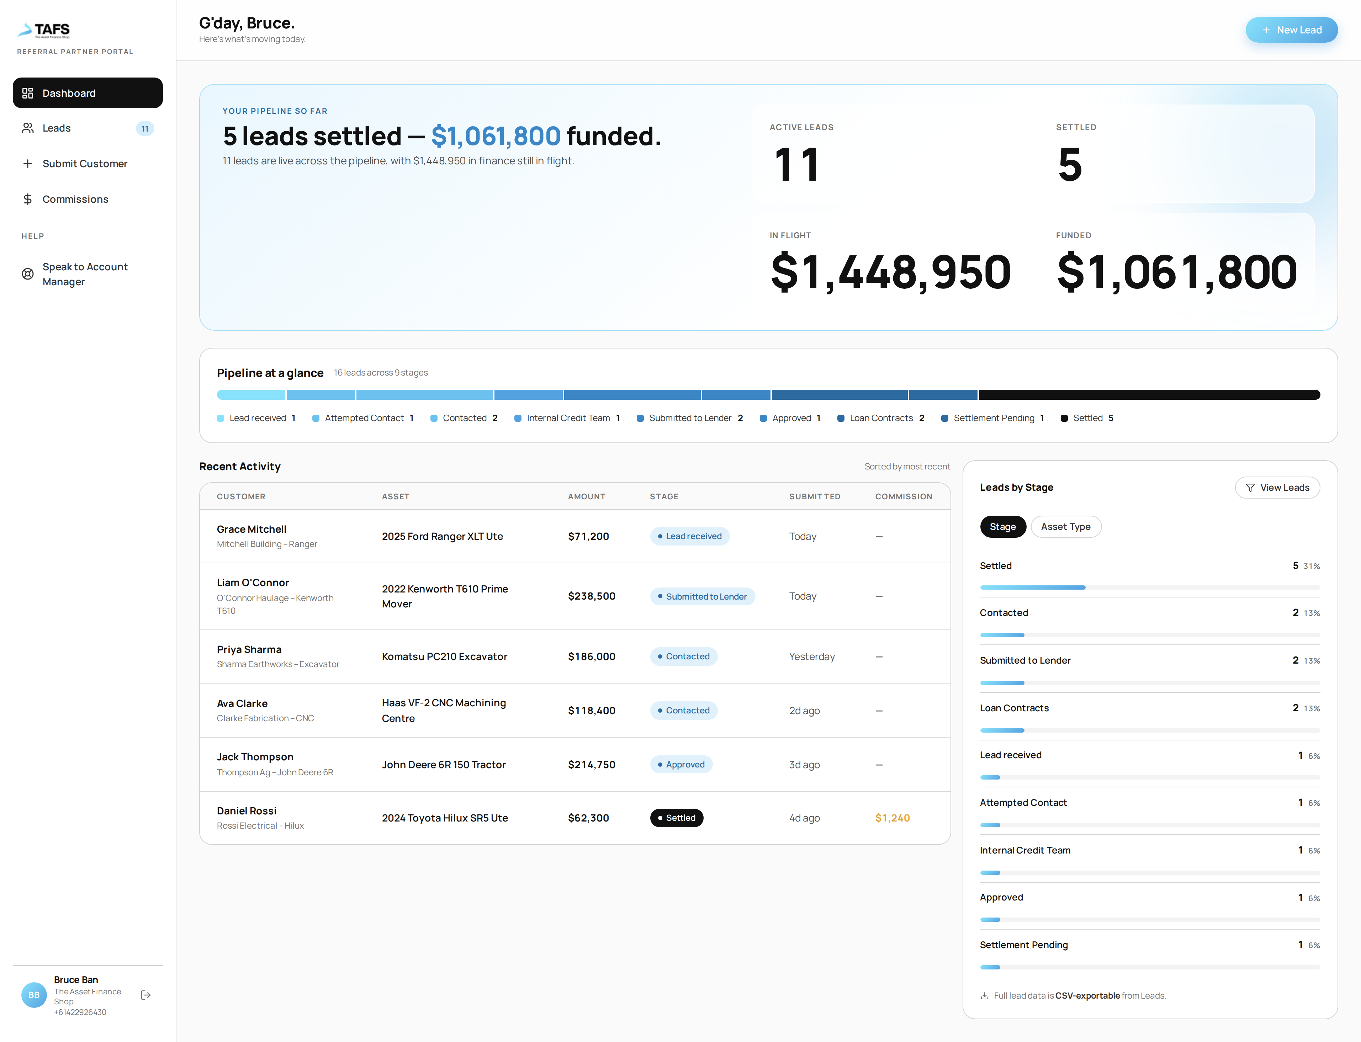Image resolution: width=1361 pixels, height=1042 pixels.
Task: Click the dollar icon beside Commissions
Action: 27,199
